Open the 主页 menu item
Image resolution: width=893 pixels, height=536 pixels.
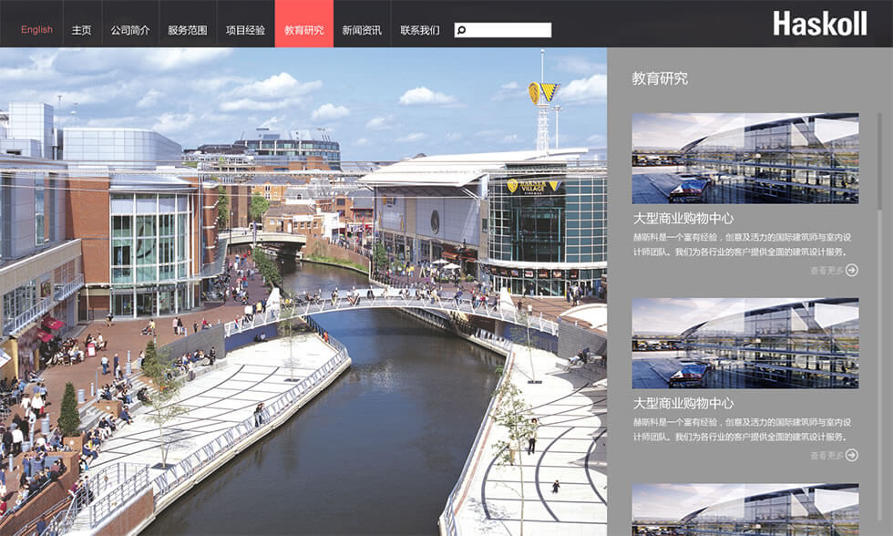click(x=81, y=30)
